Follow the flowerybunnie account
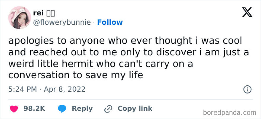The width and height of the screenshot is (261, 119). click(x=110, y=22)
